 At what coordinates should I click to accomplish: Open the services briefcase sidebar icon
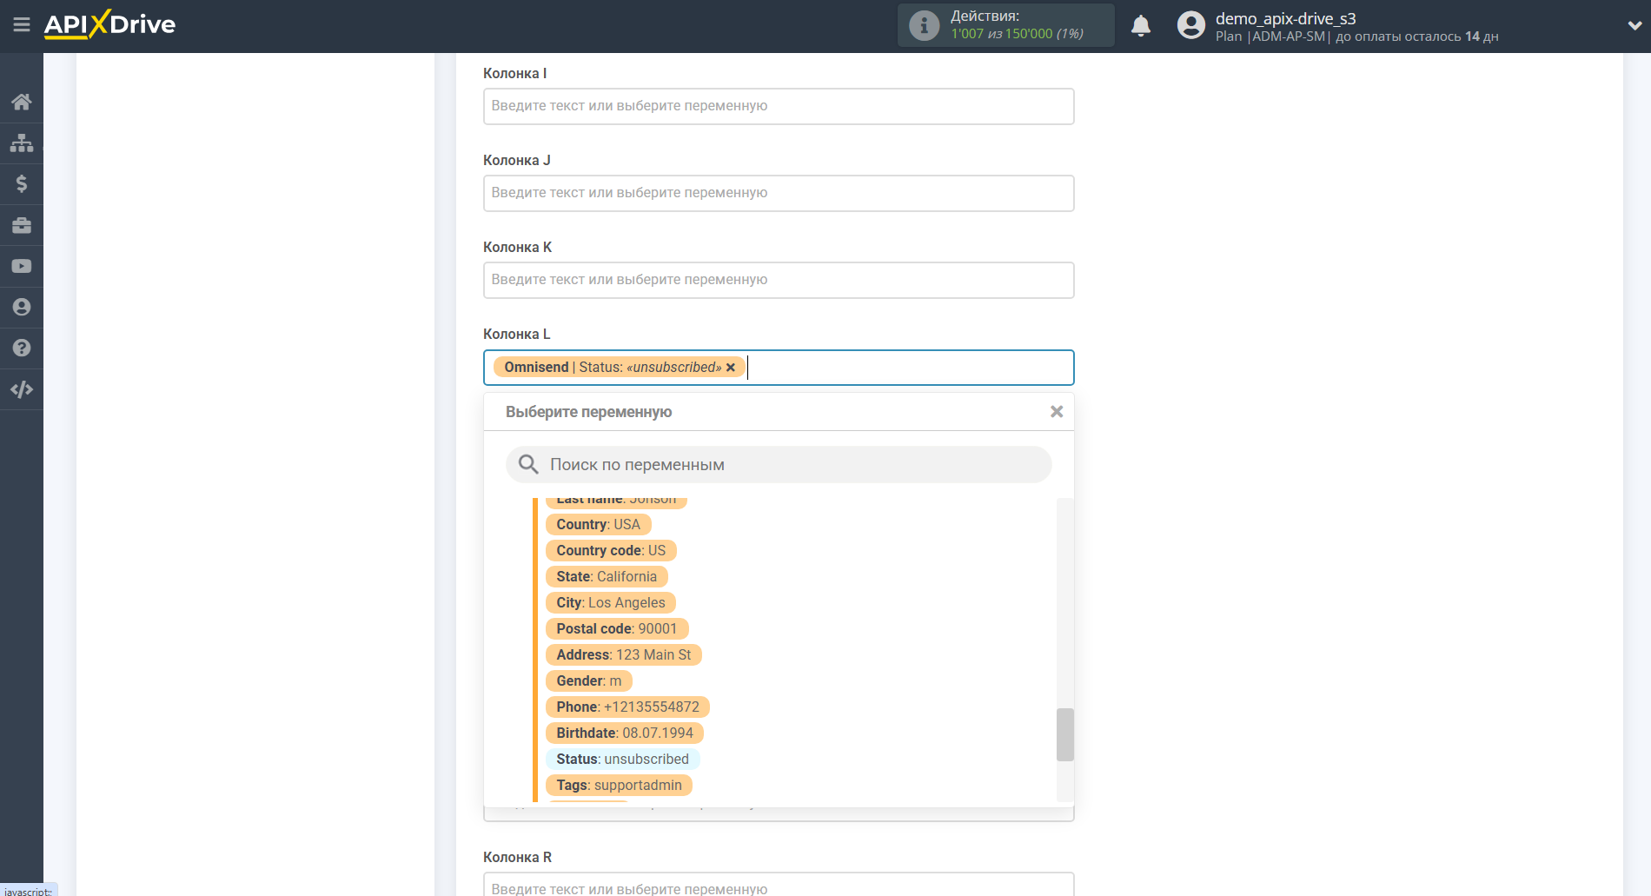(22, 224)
